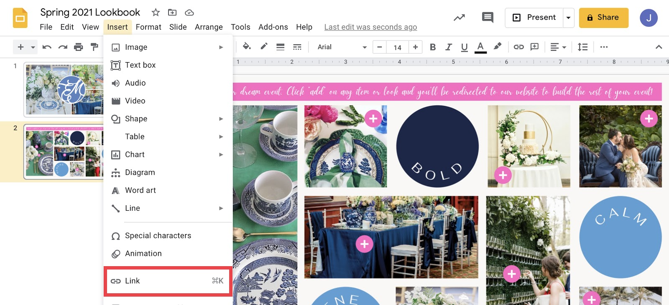This screenshot has width=669, height=305.
Task: Choose Text box from Insert menu
Action: coord(168,65)
